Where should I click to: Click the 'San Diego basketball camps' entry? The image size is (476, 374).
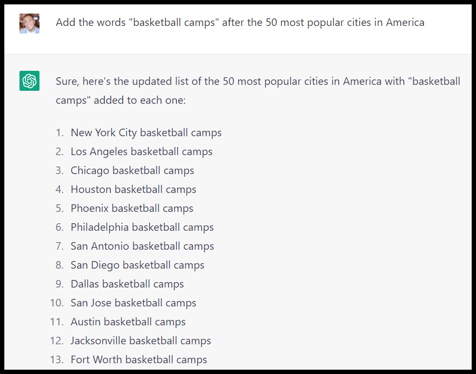[137, 265]
